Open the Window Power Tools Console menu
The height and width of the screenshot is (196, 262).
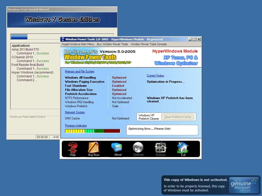[x=149, y=44]
